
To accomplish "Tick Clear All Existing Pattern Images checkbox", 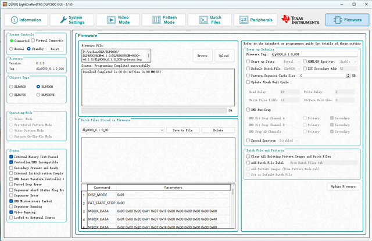I will (x=248, y=157).
